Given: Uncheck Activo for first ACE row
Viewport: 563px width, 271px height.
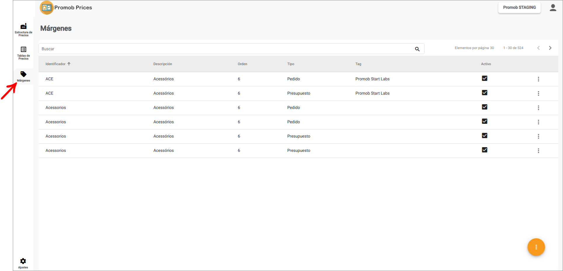Looking at the screenshot, I should (484, 78).
